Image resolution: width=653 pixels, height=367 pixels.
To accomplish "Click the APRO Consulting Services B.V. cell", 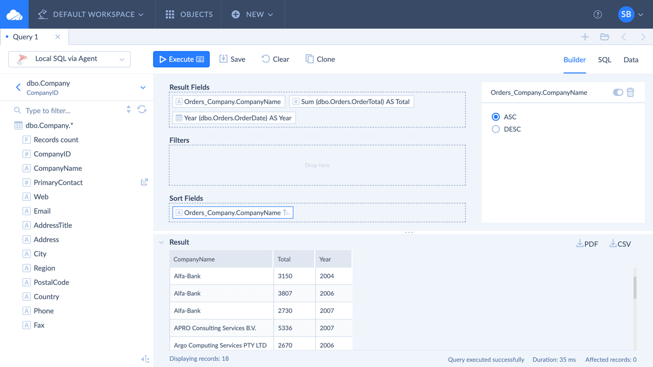I will 221,328.
